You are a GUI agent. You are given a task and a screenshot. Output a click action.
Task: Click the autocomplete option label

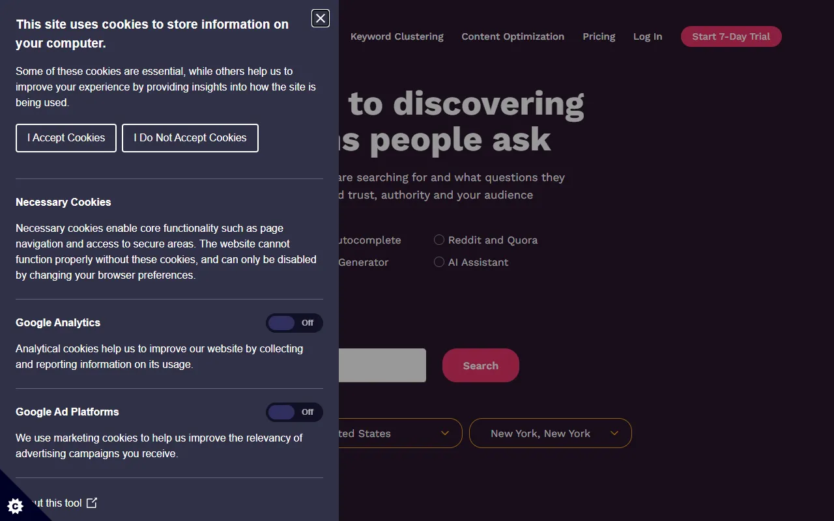[x=370, y=240]
